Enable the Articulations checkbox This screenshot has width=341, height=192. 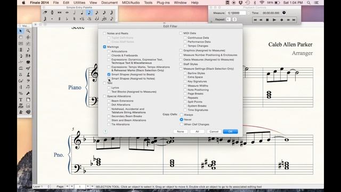point(109,51)
